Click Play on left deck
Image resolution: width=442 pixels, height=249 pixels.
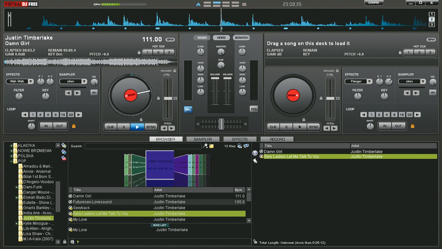[x=137, y=127]
